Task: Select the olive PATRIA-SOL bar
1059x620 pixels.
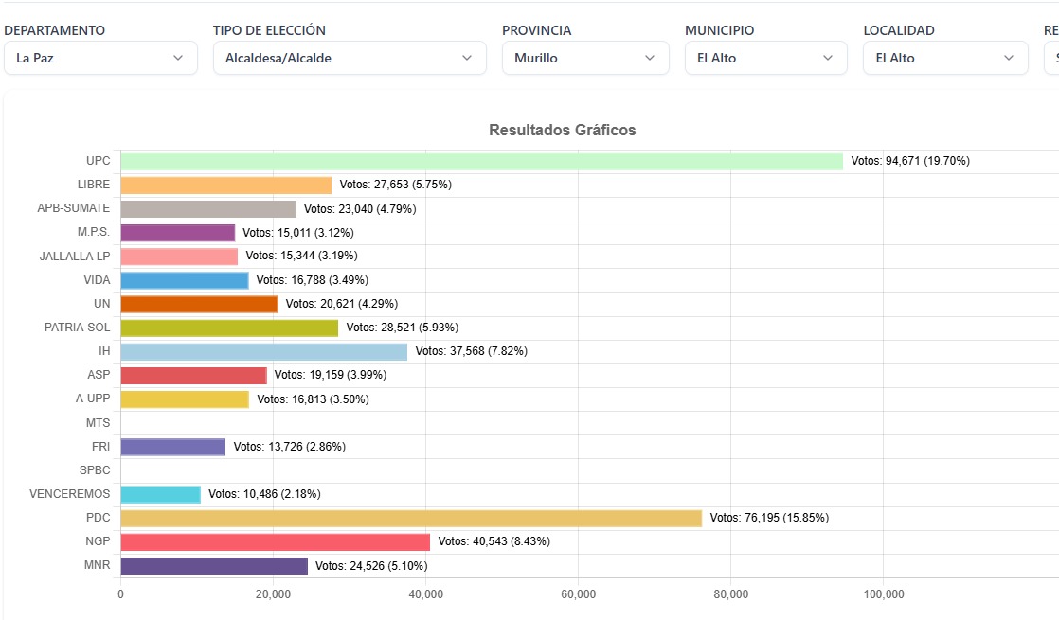Action: 229,328
